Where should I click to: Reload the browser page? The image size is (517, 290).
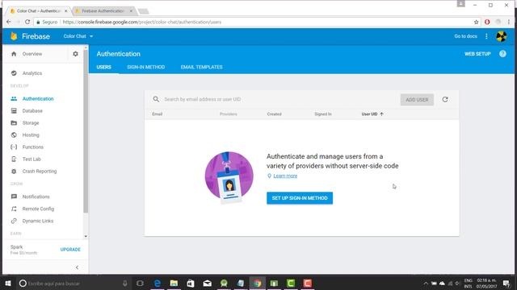point(27,22)
